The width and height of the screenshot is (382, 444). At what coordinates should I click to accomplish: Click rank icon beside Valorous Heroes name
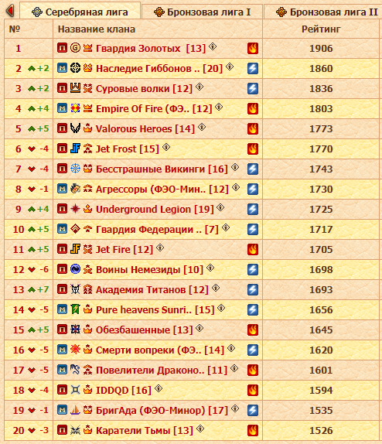[x=88, y=128]
